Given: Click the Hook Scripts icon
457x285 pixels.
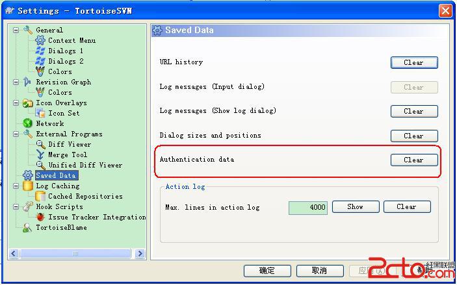Looking at the screenshot, I should (x=28, y=206).
